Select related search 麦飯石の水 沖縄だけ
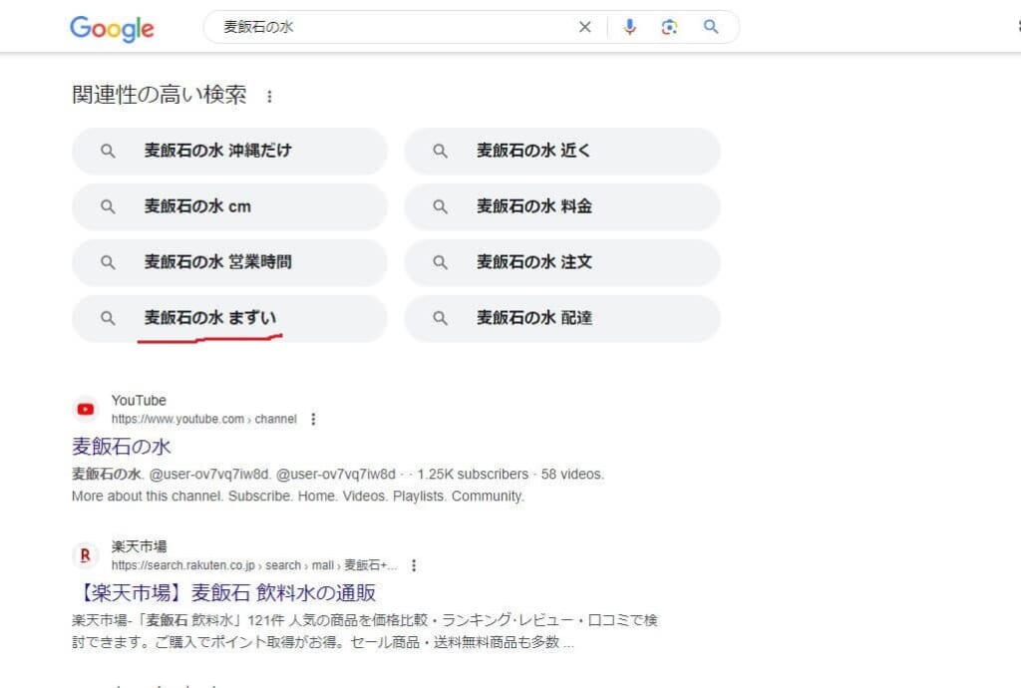Screen dimensions: 1021x688 pos(229,152)
